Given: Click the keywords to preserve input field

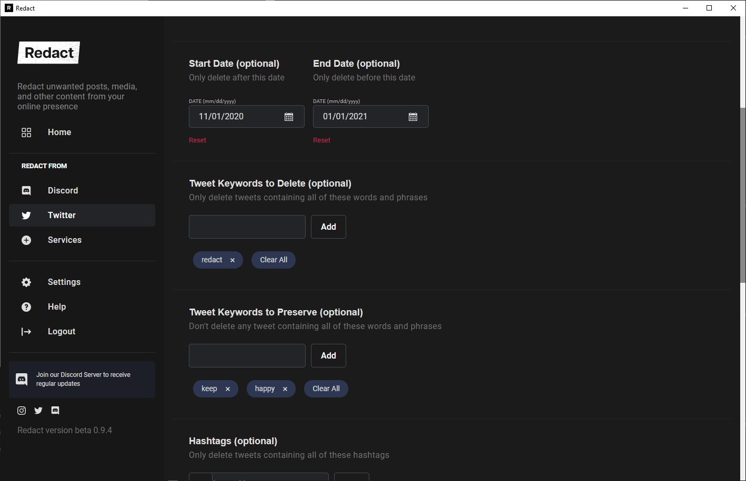Looking at the screenshot, I should (247, 355).
